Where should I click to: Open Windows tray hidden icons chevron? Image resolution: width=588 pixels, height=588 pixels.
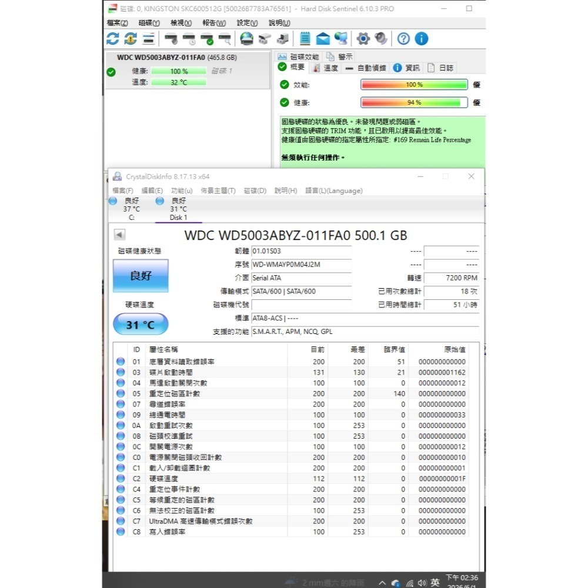click(x=382, y=583)
